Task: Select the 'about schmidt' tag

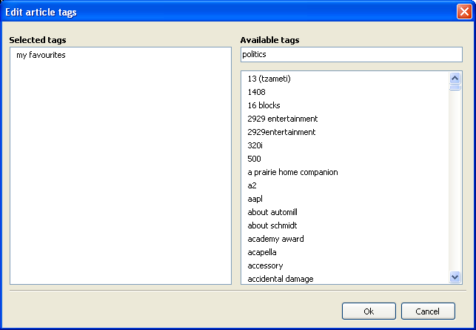Action: 272,225
